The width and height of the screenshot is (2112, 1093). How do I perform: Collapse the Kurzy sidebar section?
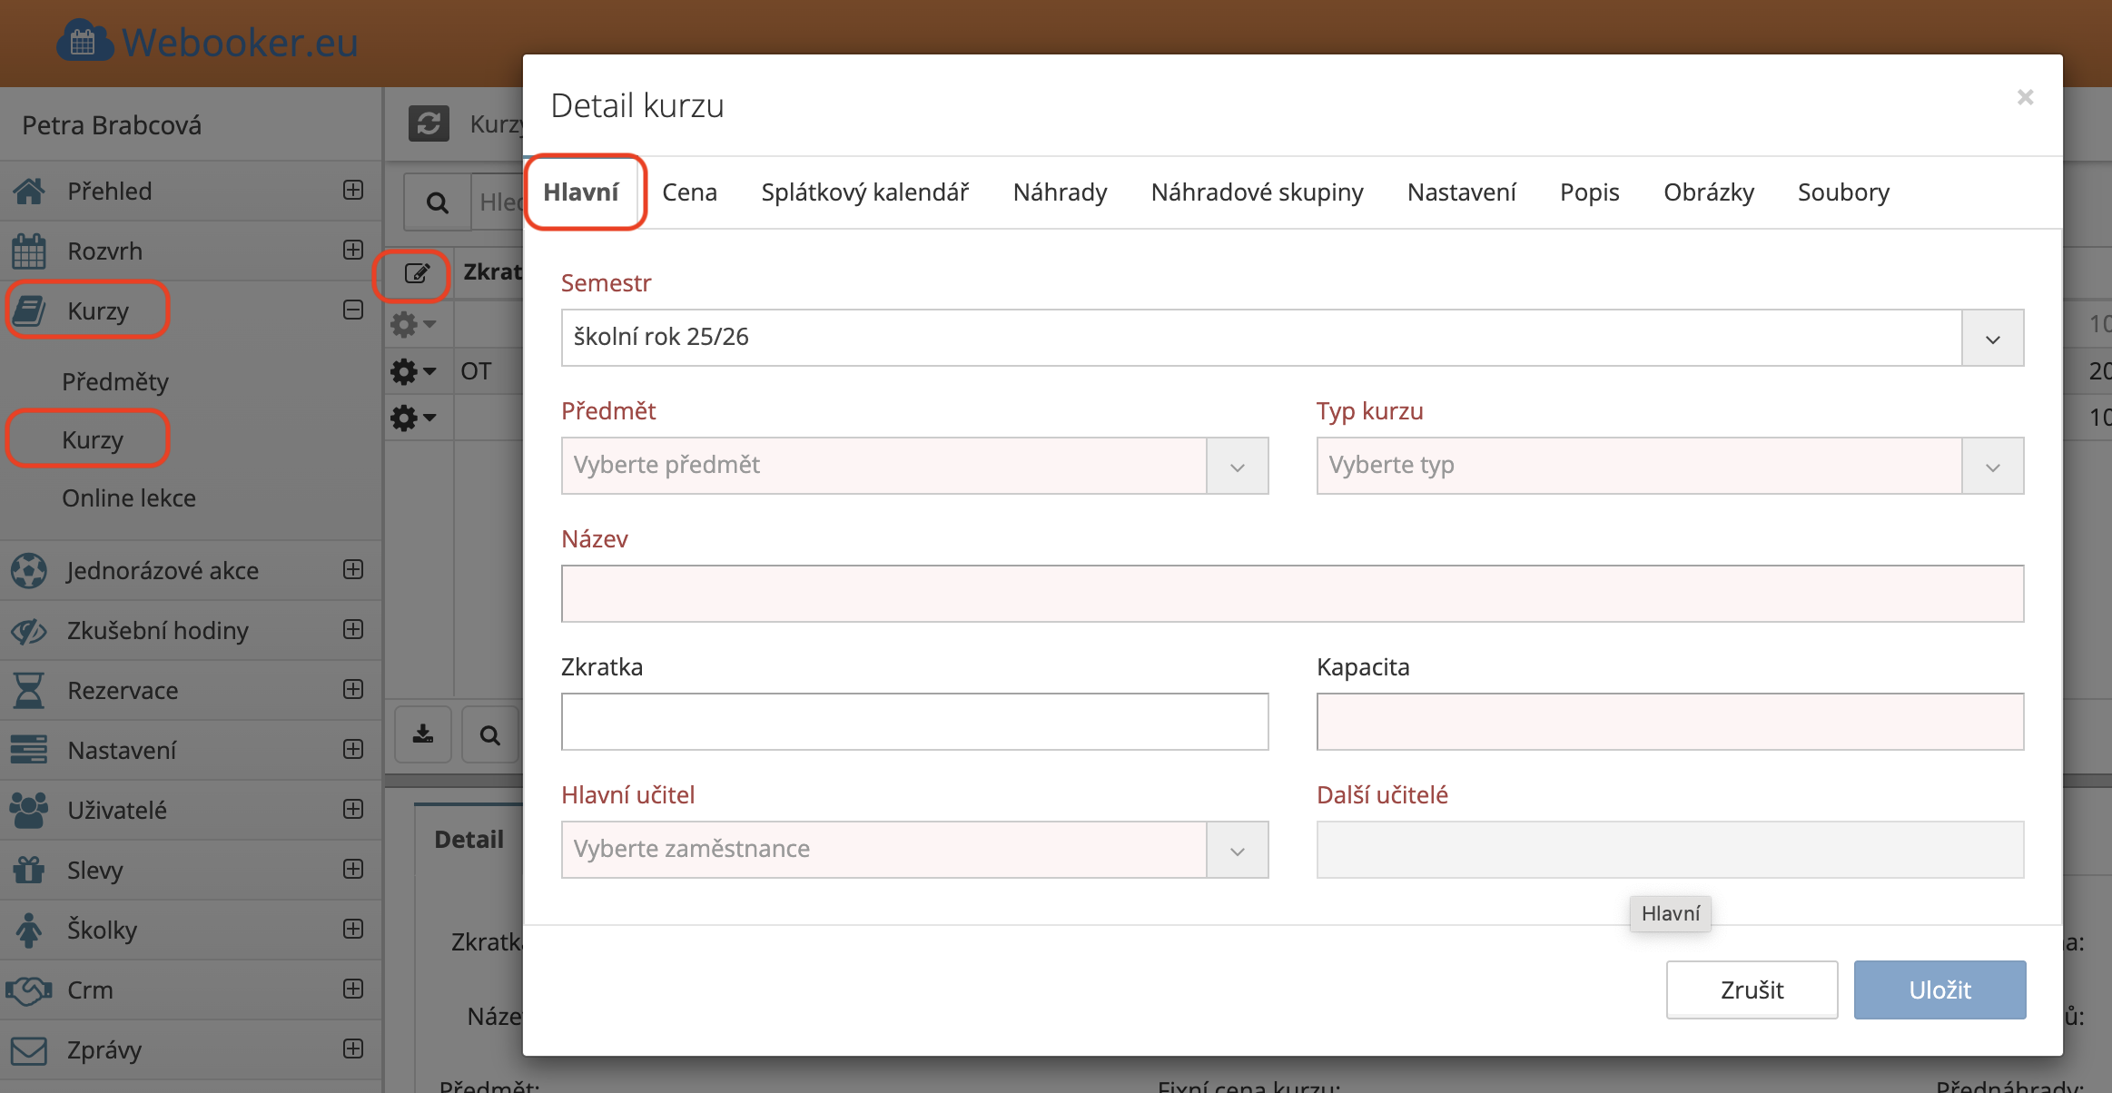[353, 310]
